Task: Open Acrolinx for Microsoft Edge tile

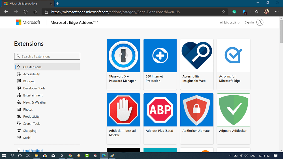Action: pos(233,64)
